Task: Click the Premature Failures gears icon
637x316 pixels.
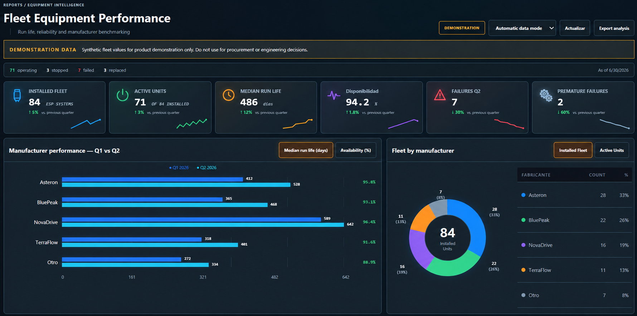Action: 546,96
